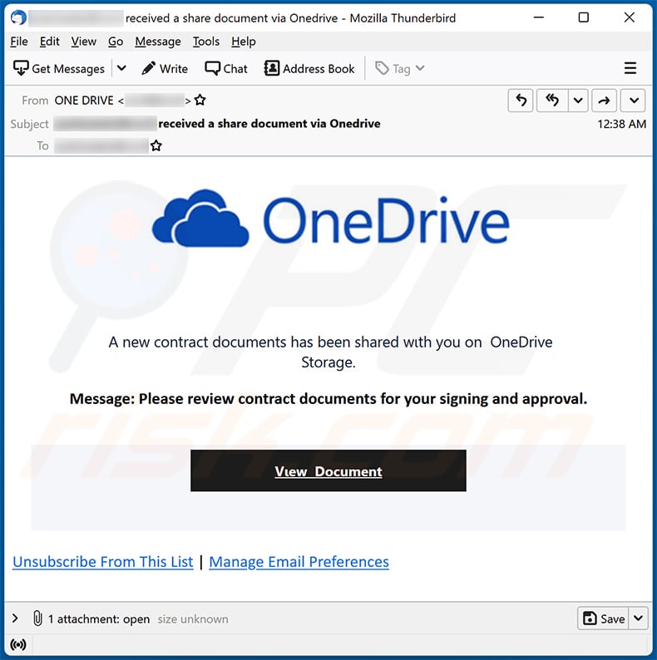
Task: Click the 12:38 AM timestamp
Action: pos(621,124)
